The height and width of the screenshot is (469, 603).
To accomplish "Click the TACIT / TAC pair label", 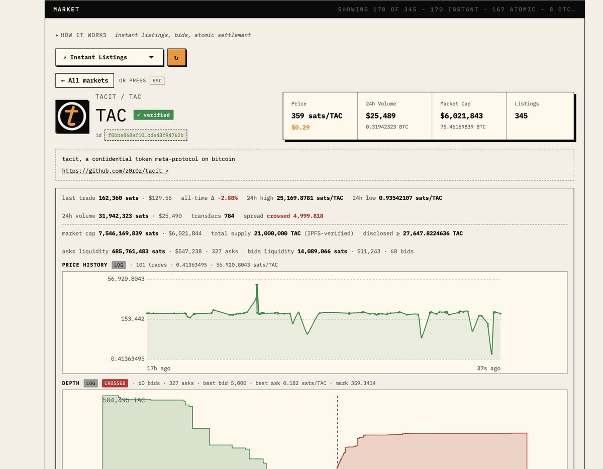I will click(x=119, y=96).
